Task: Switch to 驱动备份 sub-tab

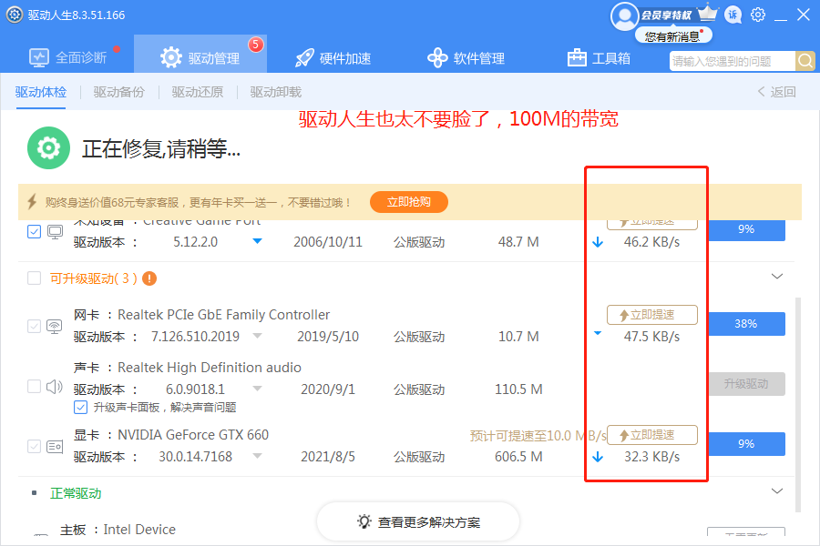Action: click(118, 92)
